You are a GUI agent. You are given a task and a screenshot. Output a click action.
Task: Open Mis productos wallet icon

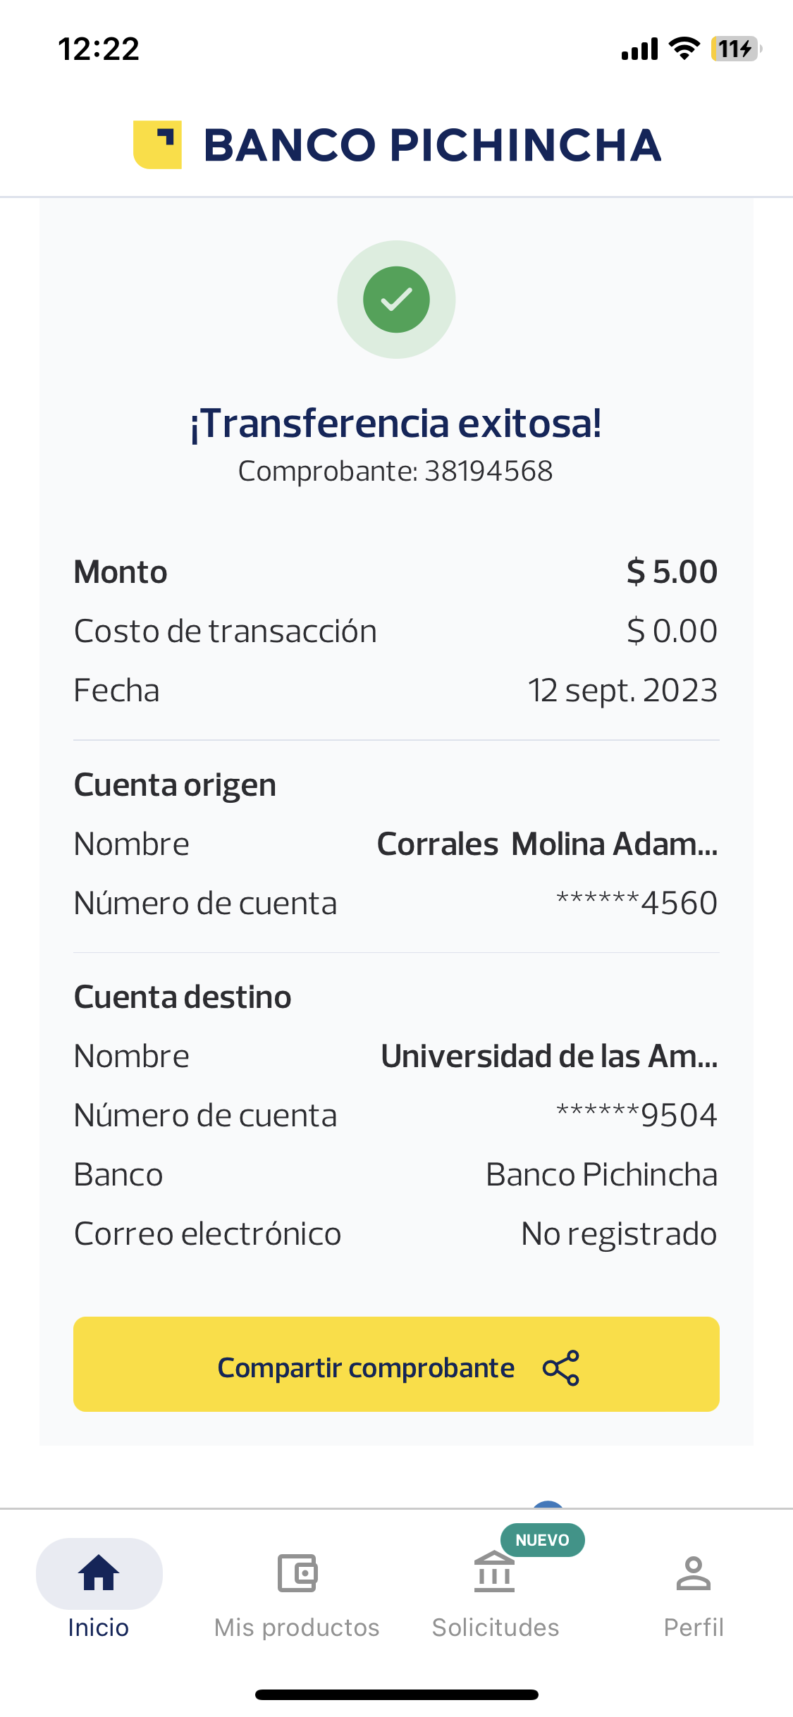click(x=297, y=1573)
